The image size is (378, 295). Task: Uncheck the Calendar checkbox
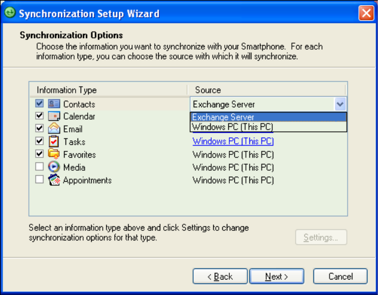pyautogui.click(x=39, y=116)
